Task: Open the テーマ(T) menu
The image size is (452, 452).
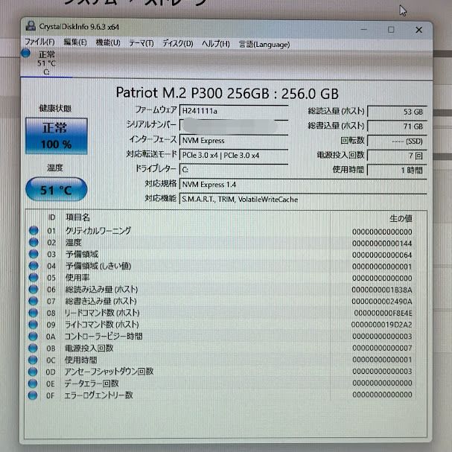Action: [x=141, y=43]
